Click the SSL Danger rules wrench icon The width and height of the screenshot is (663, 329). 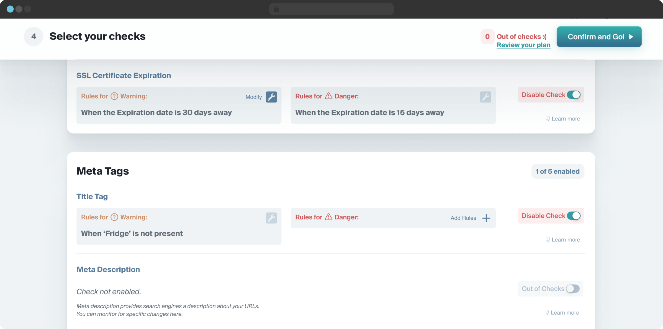coord(485,97)
